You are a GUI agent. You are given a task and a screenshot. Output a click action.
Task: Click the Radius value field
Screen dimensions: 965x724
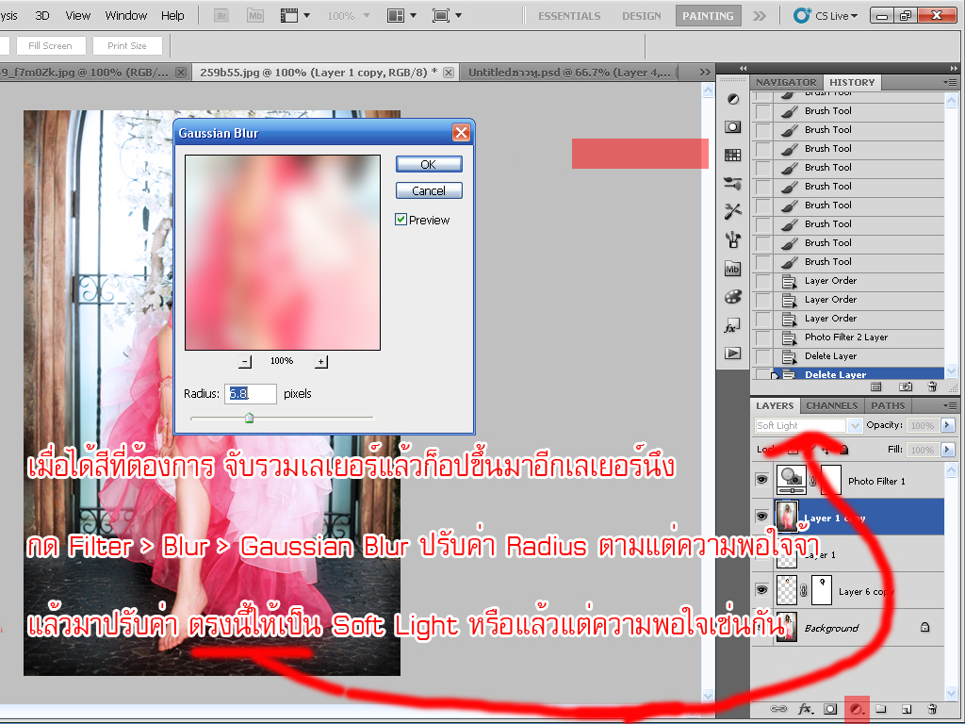point(251,394)
